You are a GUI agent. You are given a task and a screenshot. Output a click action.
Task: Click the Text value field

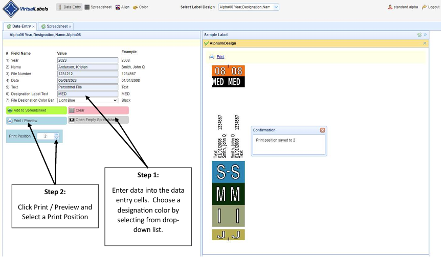(x=87, y=87)
